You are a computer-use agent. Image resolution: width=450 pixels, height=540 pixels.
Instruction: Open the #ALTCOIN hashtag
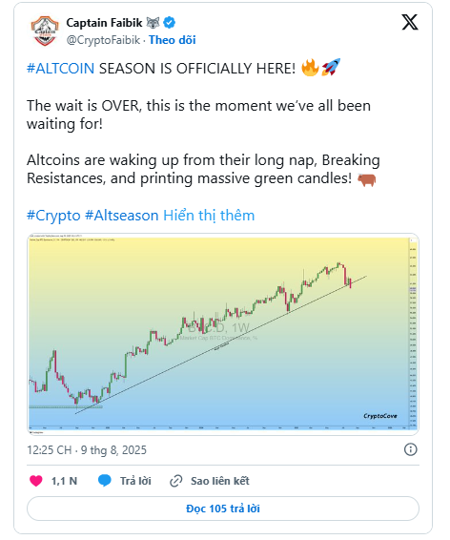(61, 69)
